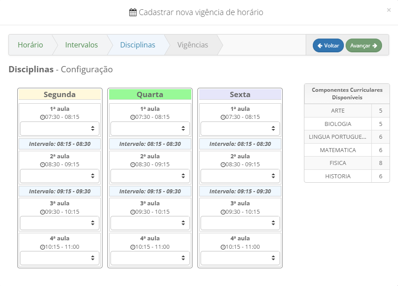The width and height of the screenshot is (398, 286).
Task: Click Quarta Intervalo: 09:15 - 09:30 row
Action: coord(150,192)
